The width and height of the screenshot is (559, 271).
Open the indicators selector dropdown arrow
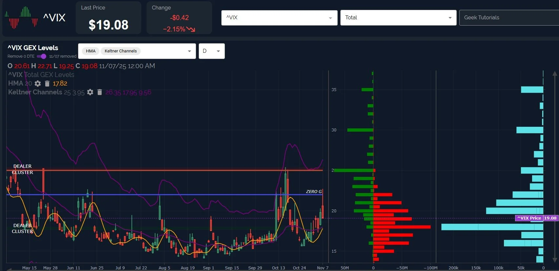pos(189,51)
